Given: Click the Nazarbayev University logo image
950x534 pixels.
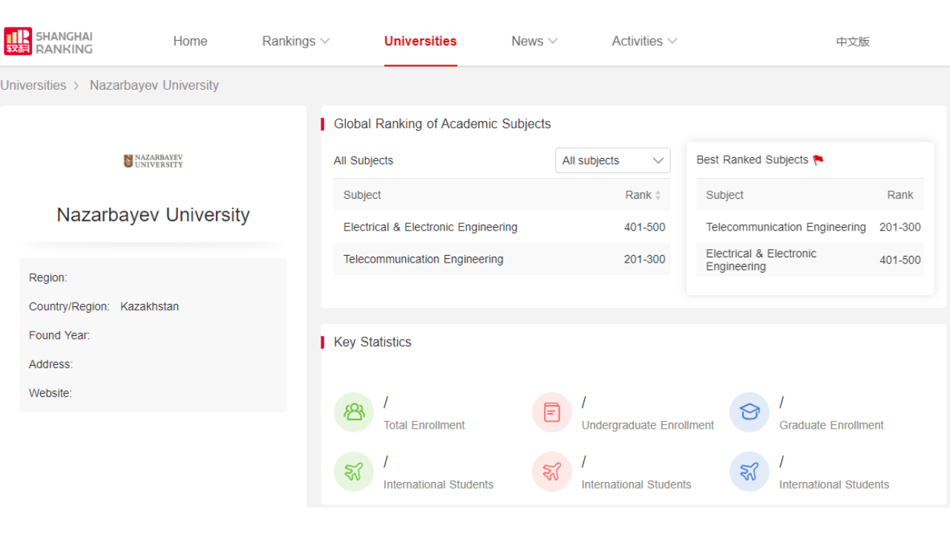Looking at the screenshot, I should [x=153, y=161].
